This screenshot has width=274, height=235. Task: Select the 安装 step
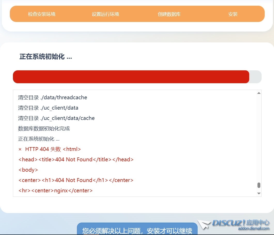(233, 14)
